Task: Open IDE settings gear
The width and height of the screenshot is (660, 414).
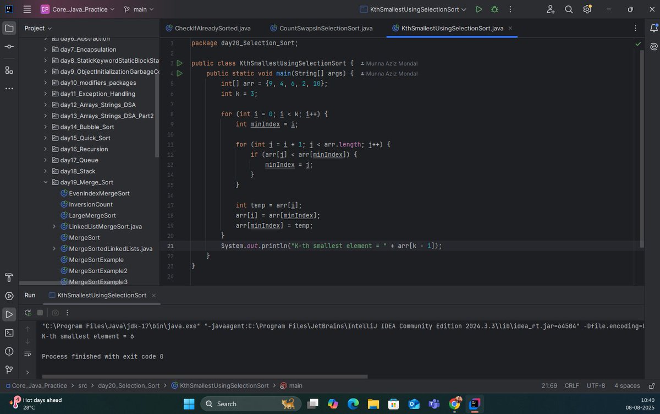Action: point(587,9)
